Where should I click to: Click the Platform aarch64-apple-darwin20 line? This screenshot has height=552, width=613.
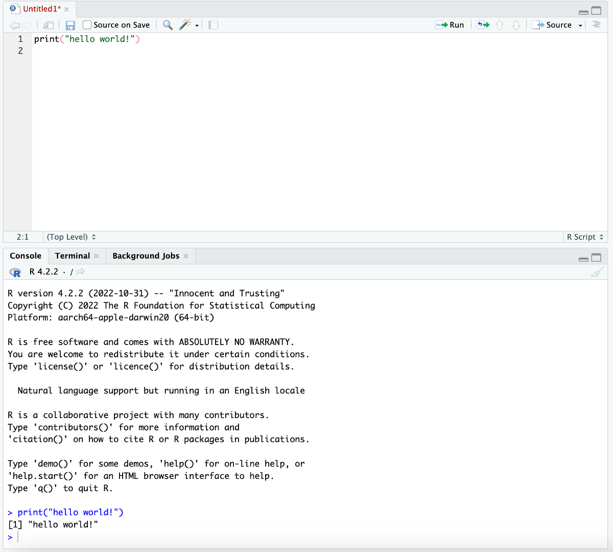tap(111, 317)
